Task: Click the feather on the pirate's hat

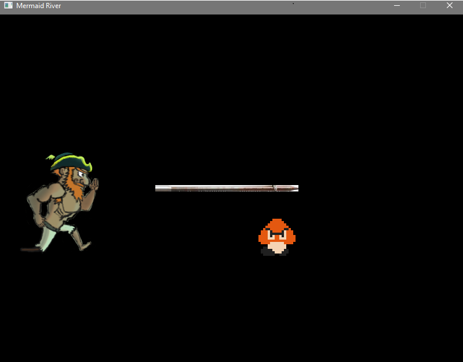Action: 52,157
